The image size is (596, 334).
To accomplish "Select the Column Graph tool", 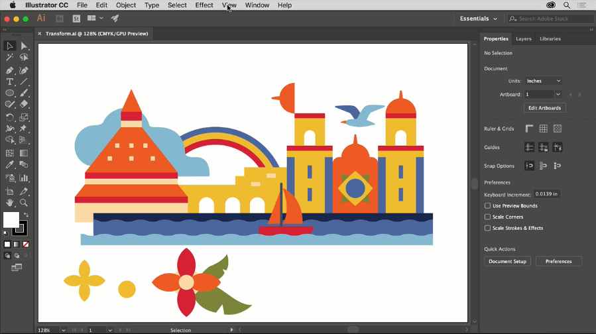I will point(24,178).
